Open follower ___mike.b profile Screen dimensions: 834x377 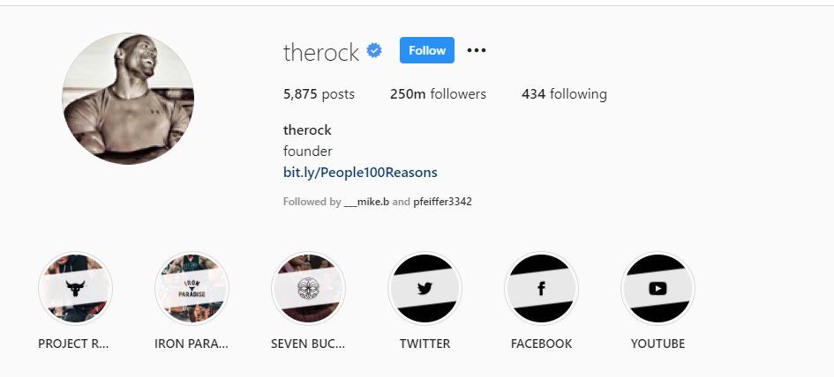point(367,202)
